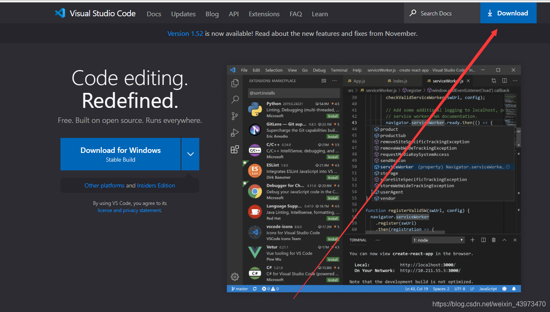The width and height of the screenshot is (550, 312).
Task: Open the Other platforms link
Action: click(104, 185)
